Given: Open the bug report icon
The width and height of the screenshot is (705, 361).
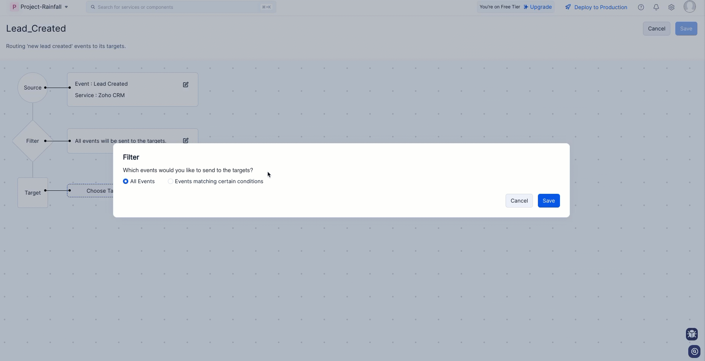Looking at the screenshot, I should [x=692, y=334].
